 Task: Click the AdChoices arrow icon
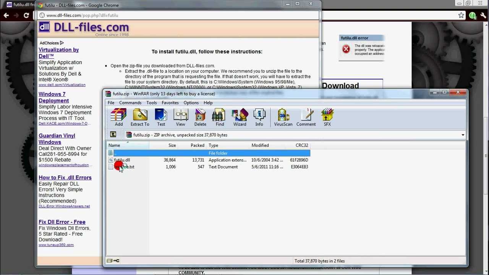point(62,43)
